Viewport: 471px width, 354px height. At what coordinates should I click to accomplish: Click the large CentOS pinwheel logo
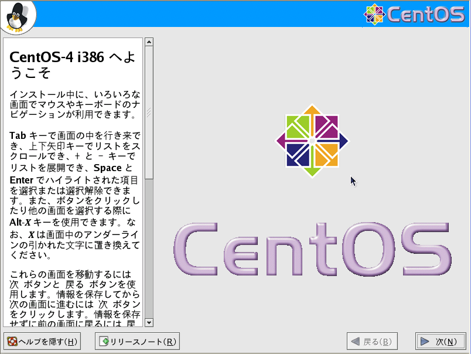point(312,141)
